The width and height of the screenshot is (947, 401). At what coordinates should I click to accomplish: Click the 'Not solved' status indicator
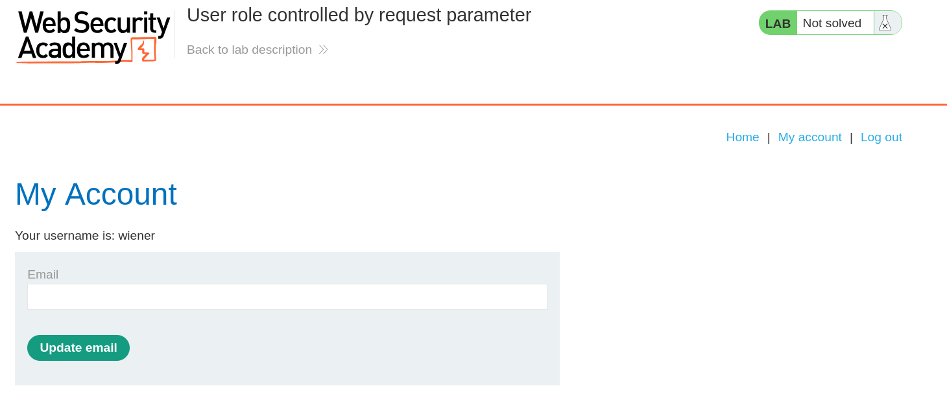834,22
